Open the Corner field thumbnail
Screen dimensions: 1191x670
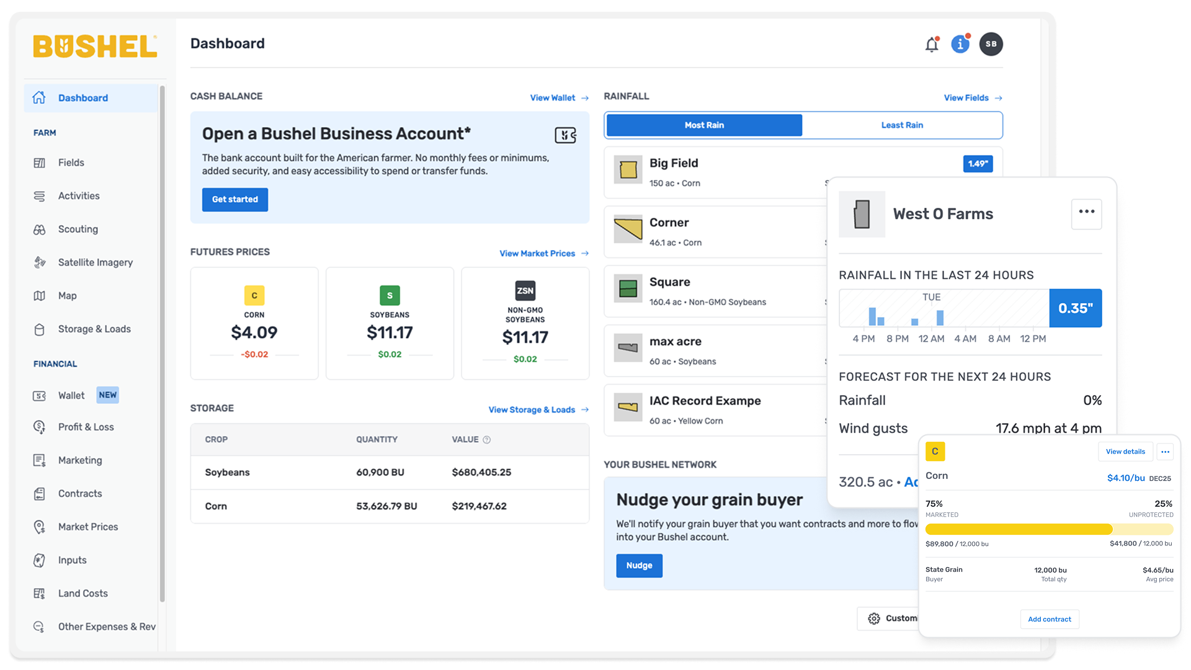coord(628,229)
